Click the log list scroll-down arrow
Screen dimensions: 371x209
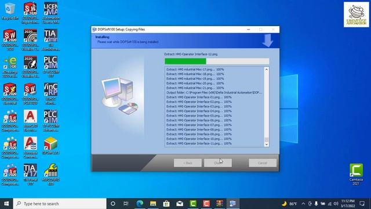[x=267, y=145]
